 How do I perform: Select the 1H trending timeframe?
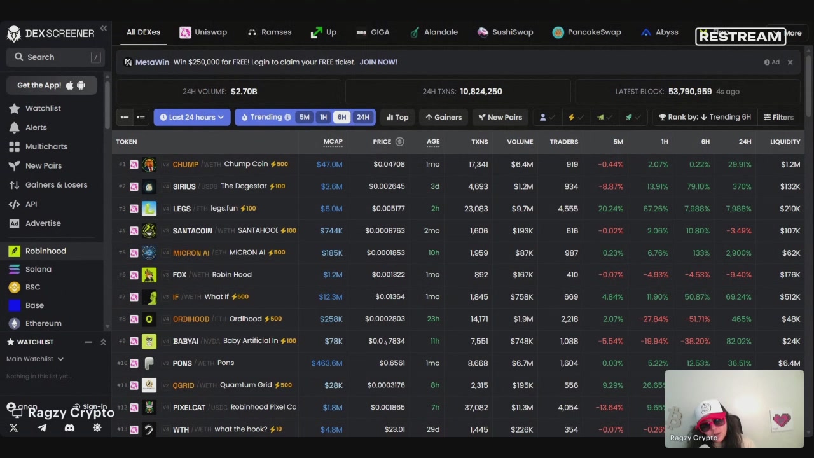[323, 117]
